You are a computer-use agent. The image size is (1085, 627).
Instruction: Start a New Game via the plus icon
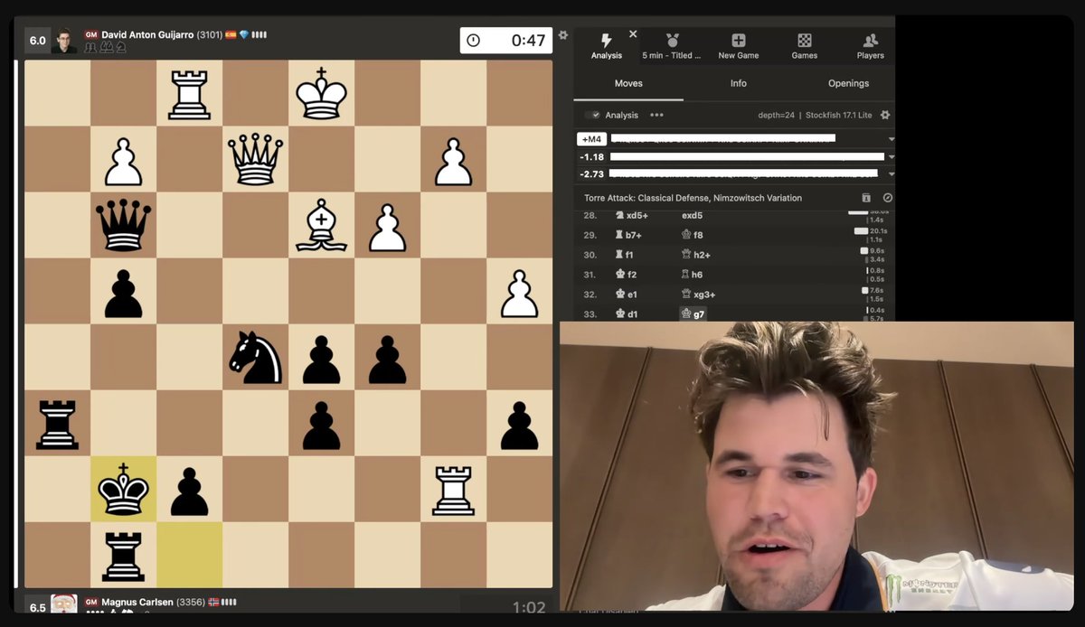click(x=739, y=41)
